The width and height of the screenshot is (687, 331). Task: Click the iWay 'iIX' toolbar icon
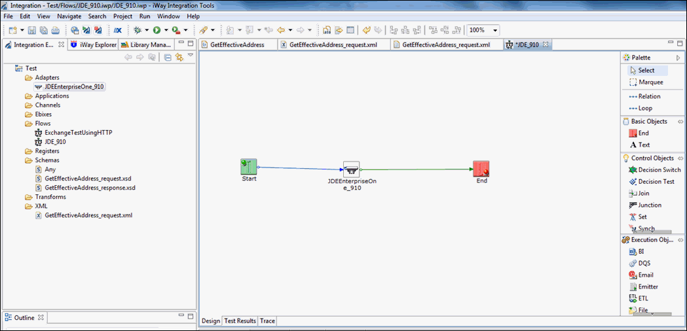click(x=117, y=30)
